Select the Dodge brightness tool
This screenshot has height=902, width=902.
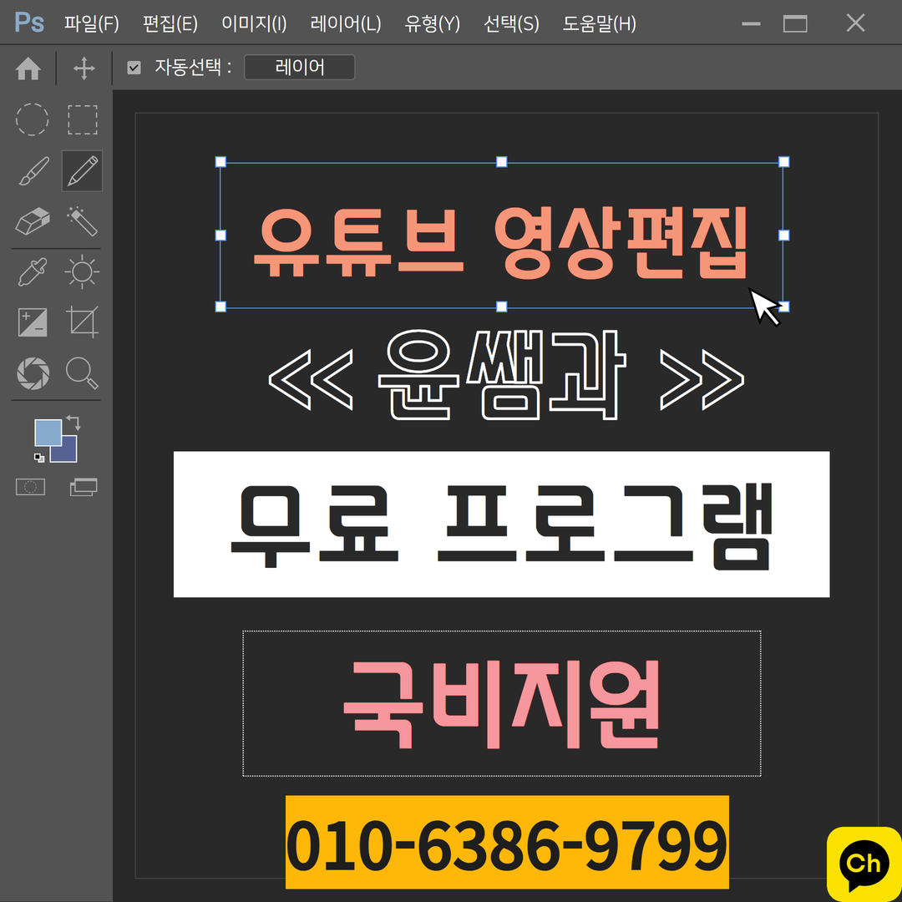pos(82,271)
